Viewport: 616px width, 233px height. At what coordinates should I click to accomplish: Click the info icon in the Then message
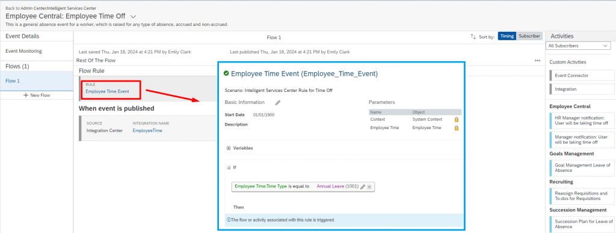(x=229, y=220)
